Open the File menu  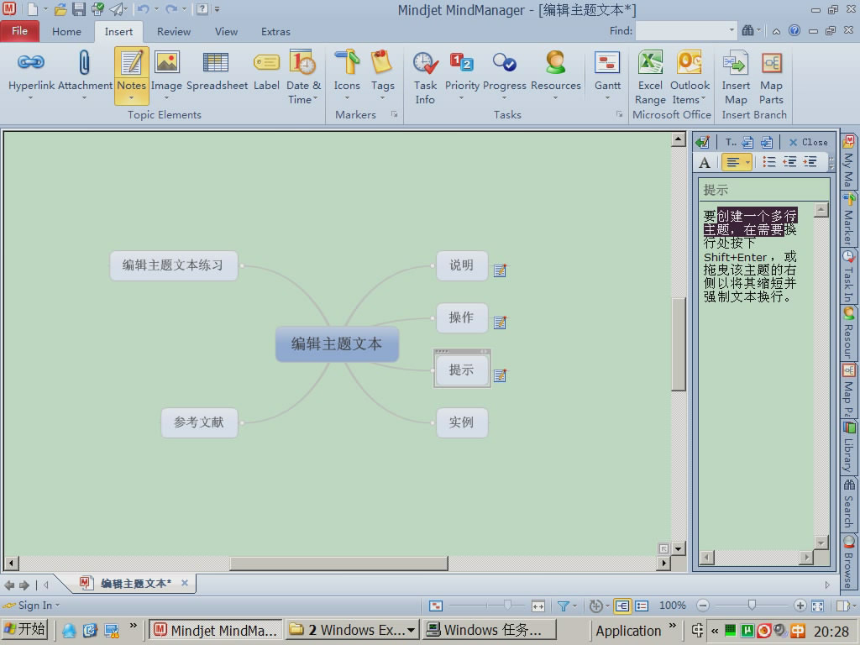[20, 31]
